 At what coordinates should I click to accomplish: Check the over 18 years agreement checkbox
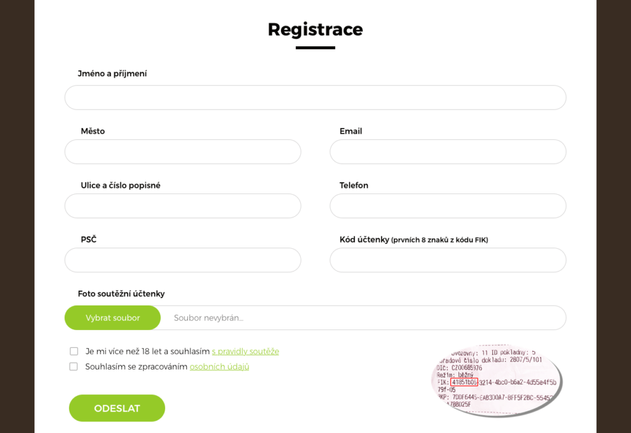[x=74, y=351]
